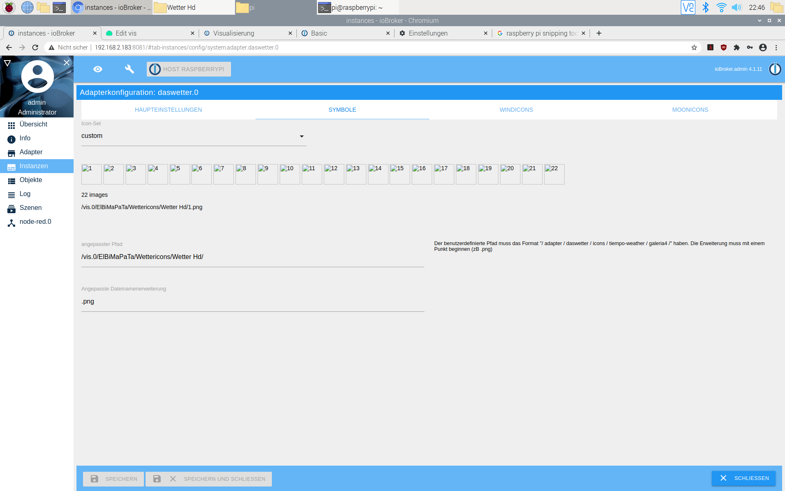Select icon thumbnail number 5

[x=179, y=174]
